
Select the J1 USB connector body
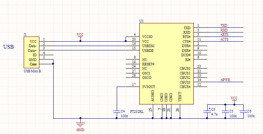31,52
